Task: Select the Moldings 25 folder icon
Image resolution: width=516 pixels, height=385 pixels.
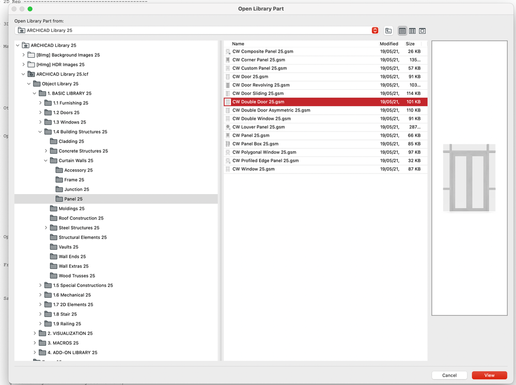Action: pyautogui.click(x=53, y=208)
